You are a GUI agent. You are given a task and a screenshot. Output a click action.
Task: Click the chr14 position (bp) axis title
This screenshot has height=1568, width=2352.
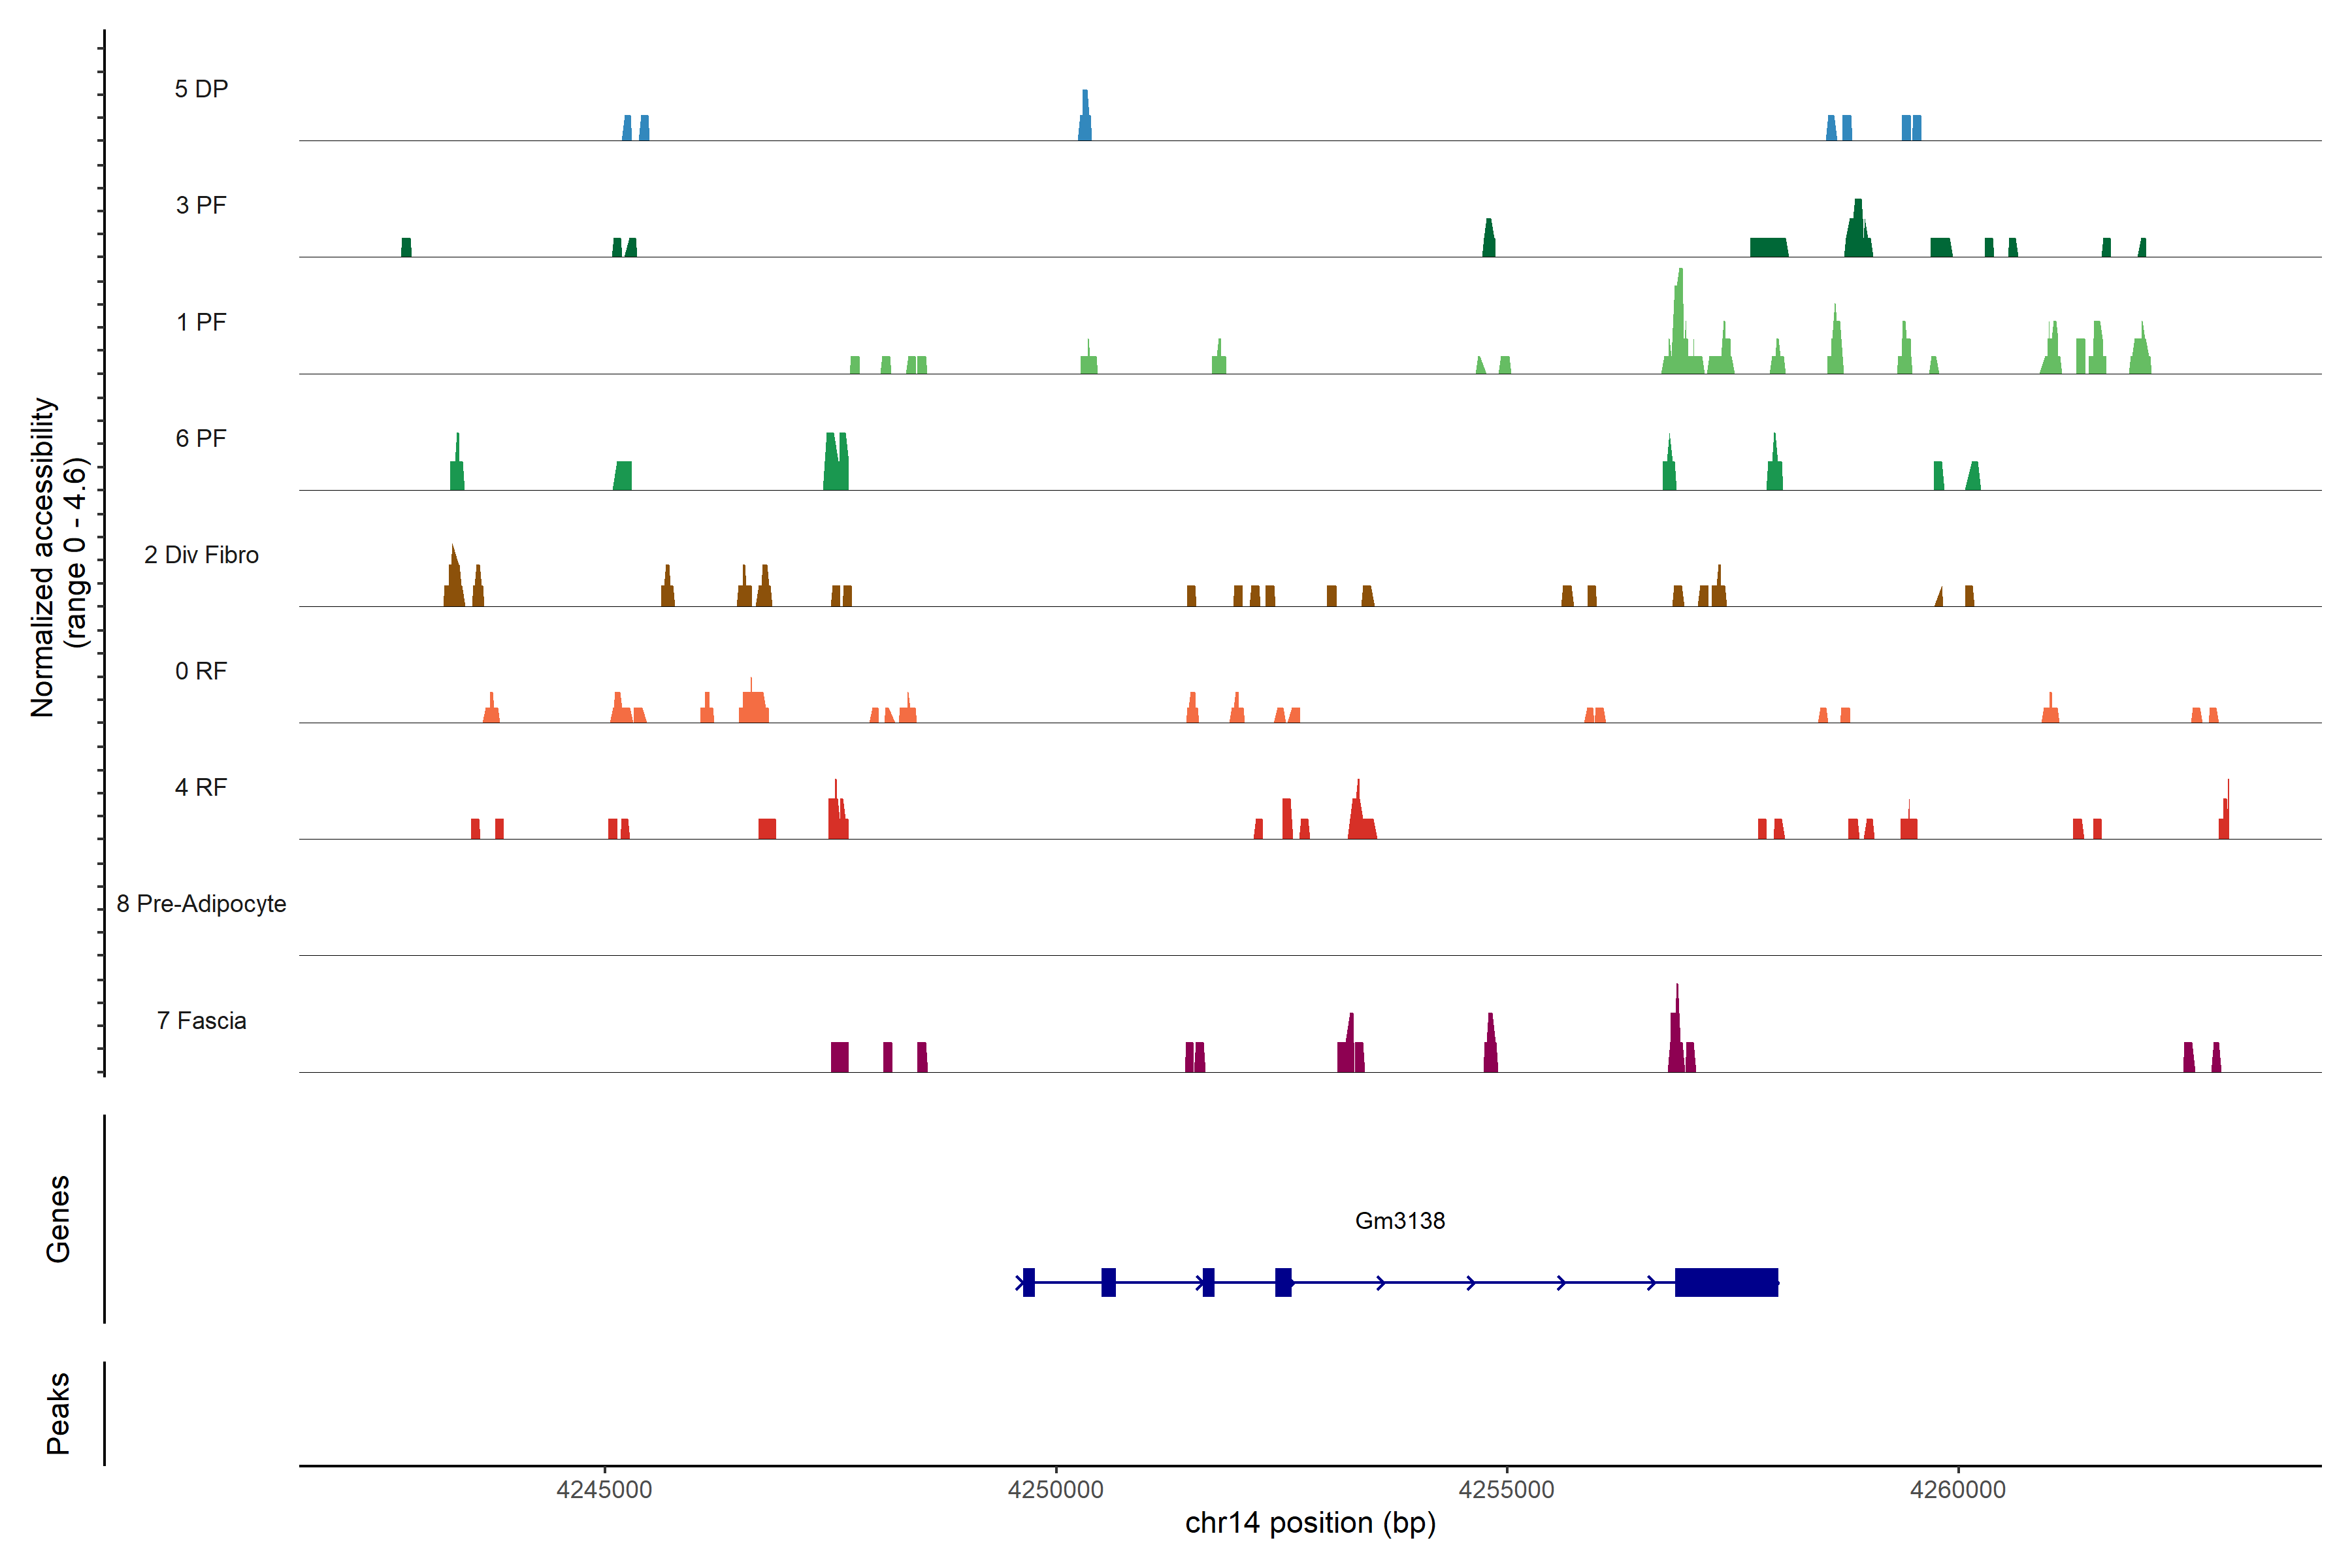tap(1310, 1523)
